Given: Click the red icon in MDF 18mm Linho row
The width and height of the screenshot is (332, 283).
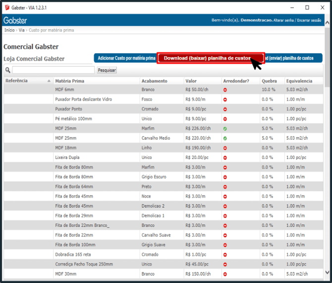Looking at the screenshot, I should pyautogui.click(x=225, y=148).
